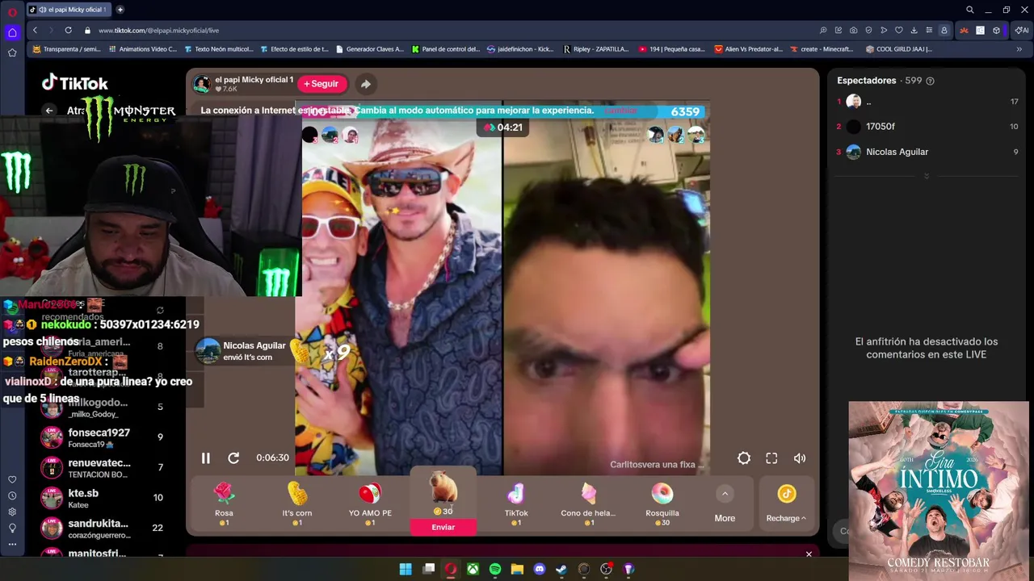Follow the host with Seguir button
Image resolution: width=1034 pixels, height=581 pixels.
pyautogui.click(x=322, y=84)
